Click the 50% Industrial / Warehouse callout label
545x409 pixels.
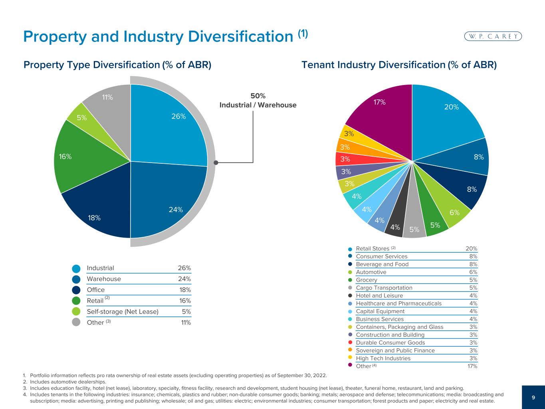[x=258, y=101]
